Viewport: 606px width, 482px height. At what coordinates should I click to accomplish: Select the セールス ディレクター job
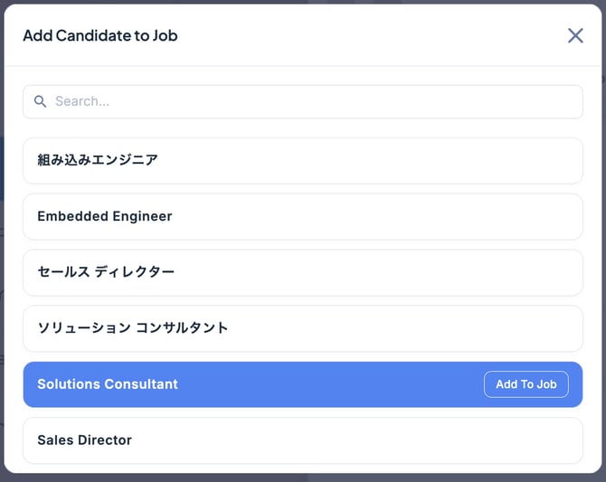click(x=302, y=272)
